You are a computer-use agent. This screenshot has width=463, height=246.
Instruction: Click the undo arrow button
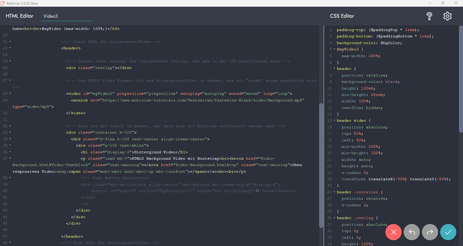pyautogui.click(x=411, y=232)
